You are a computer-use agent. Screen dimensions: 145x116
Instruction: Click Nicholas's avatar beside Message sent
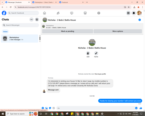[x=44, y=91]
